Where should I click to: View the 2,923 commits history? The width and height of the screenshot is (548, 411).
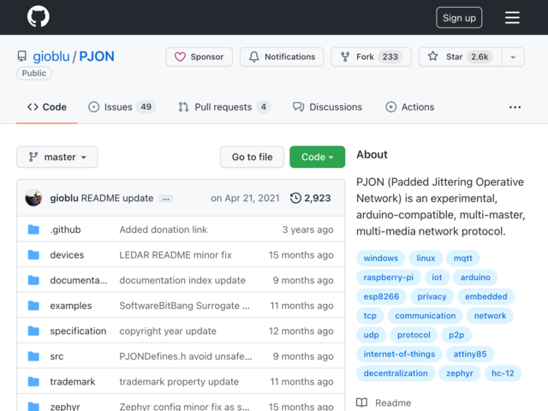click(x=310, y=198)
